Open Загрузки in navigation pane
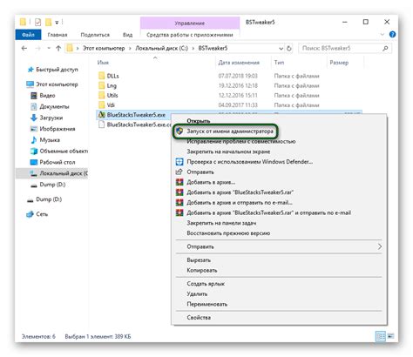The width and height of the screenshot is (413, 357). tap(51, 118)
